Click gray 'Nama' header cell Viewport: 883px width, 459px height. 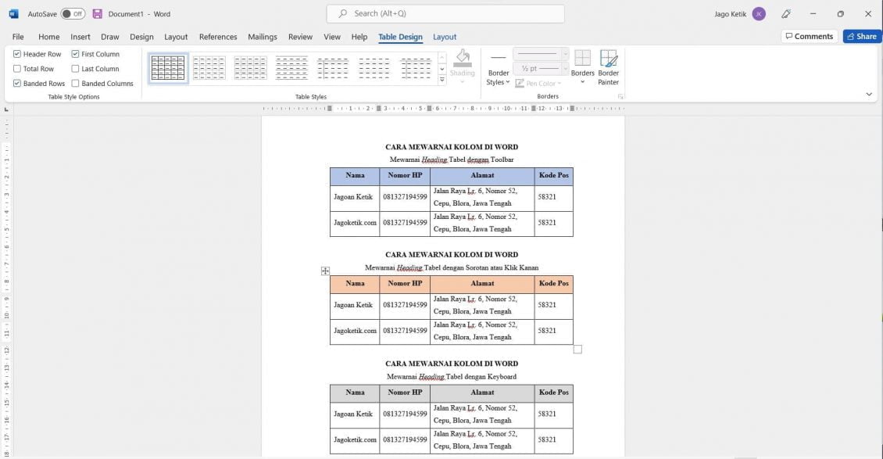click(355, 393)
